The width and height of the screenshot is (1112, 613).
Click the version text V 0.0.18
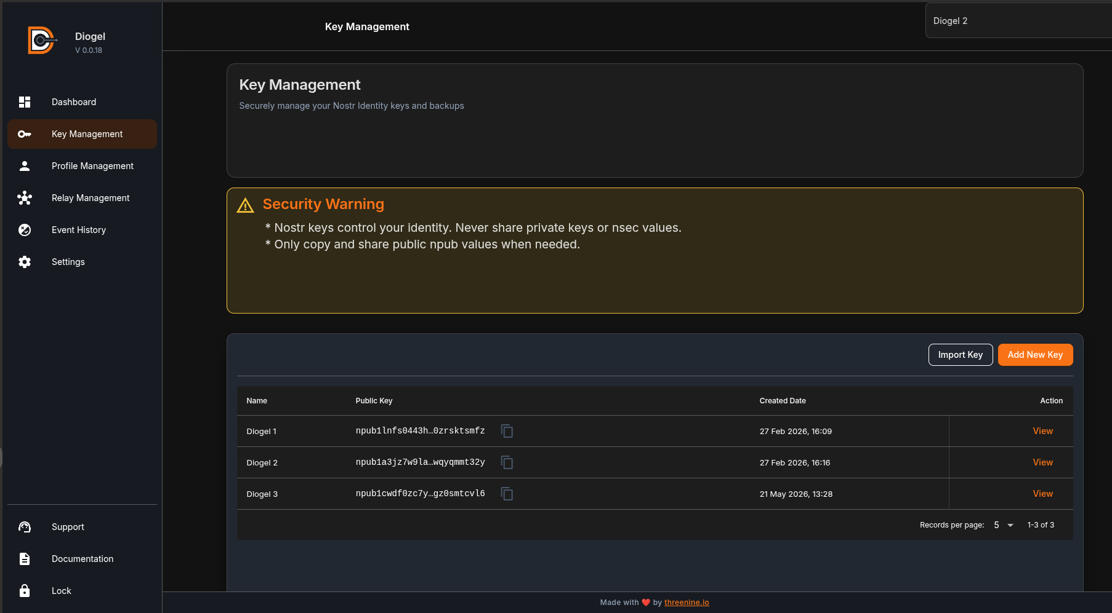pos(89,50)
